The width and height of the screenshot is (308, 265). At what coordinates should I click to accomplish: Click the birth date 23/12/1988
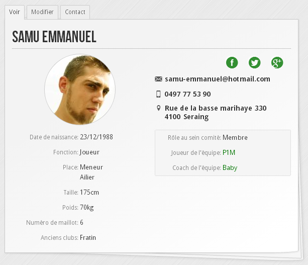click(96, 137)
